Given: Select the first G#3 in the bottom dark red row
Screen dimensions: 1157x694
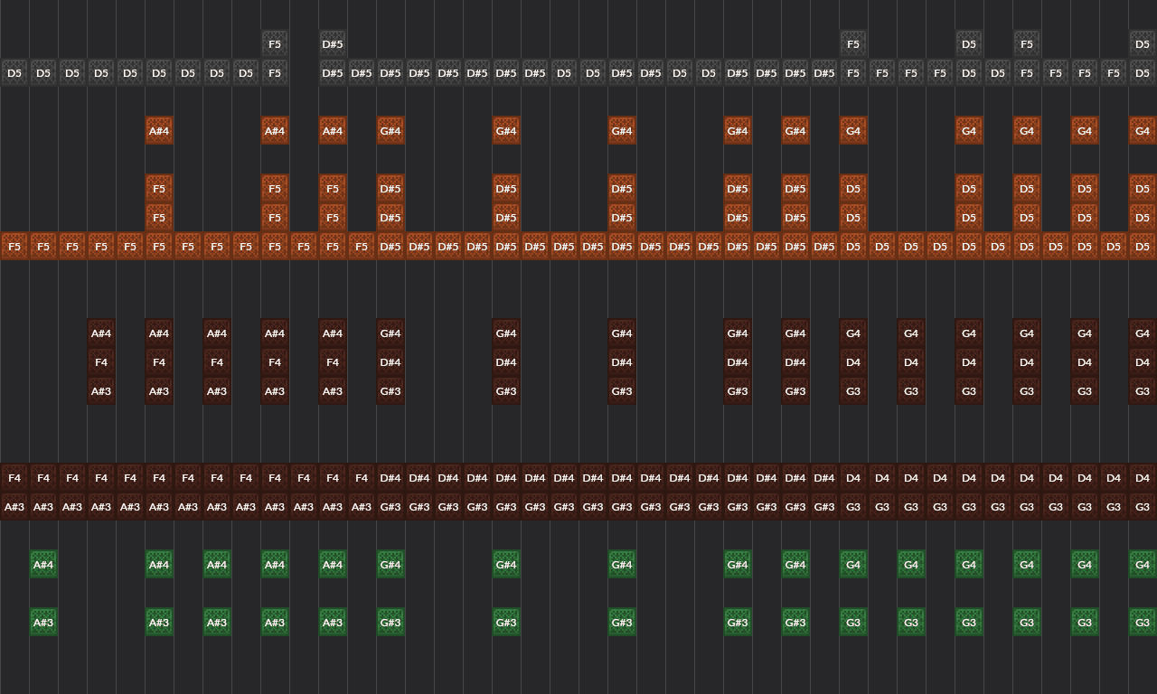Looking at the screenshot, I should pyautogui.click(x=390, y=506).
